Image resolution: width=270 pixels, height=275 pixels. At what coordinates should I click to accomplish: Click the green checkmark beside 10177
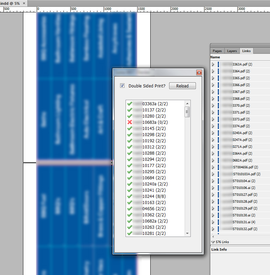(130, 165)
